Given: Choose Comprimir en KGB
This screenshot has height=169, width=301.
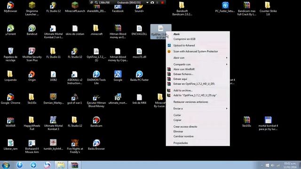Looking at the screenshot, I should click(x=198, y=39).
